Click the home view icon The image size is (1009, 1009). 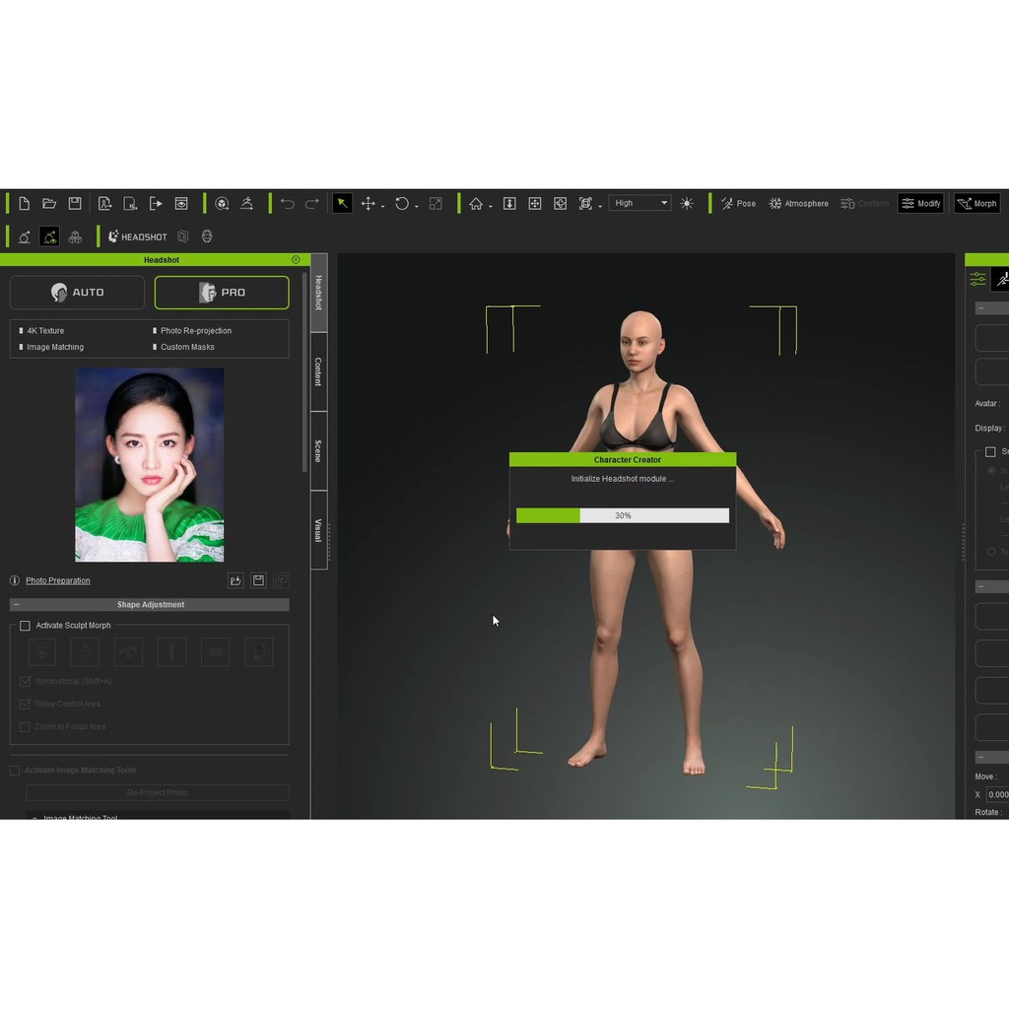click(476, 203)
